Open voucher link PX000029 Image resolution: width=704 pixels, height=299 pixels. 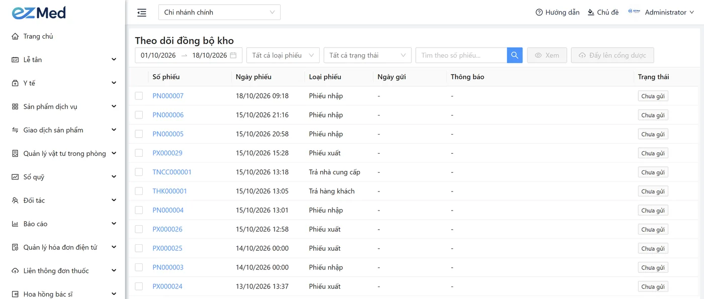(x=167, y=153)
